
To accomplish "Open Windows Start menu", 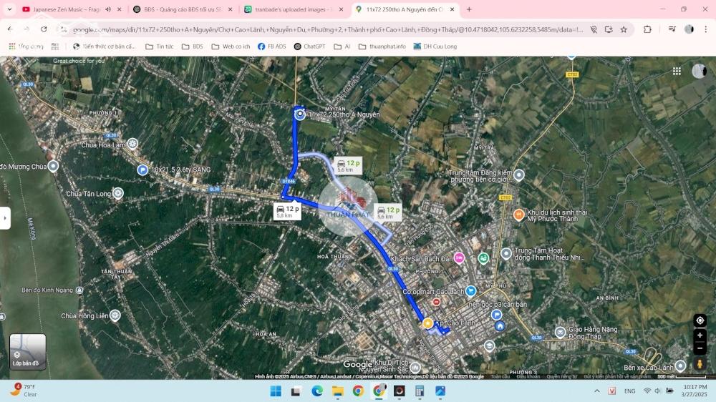I will [x=276, y=391].
